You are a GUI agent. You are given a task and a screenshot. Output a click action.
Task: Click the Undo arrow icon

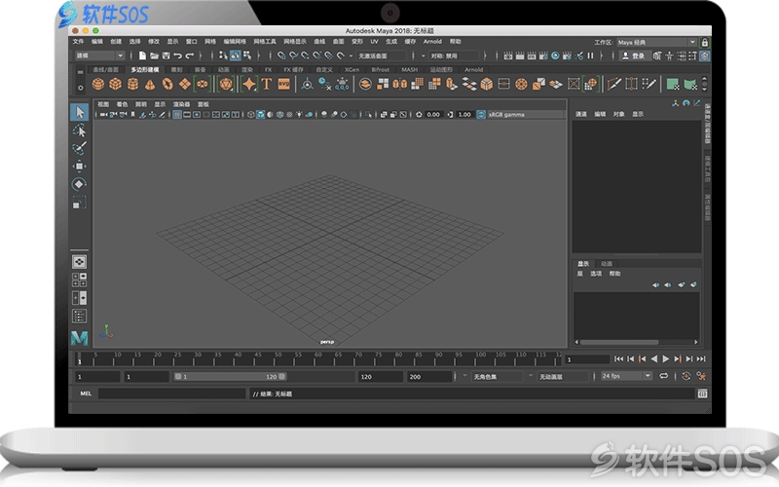[x=177, y=56]
